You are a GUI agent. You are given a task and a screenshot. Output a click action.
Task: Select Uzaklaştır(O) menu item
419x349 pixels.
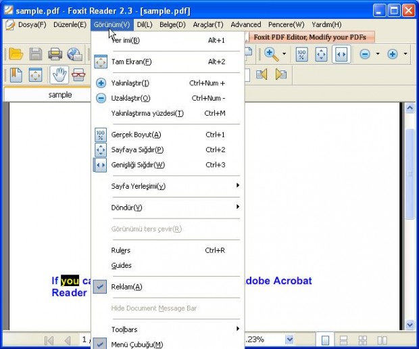click(168, 98)
